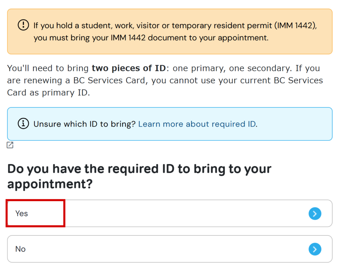Screen dimensions: 346x272
Task: Click the Unsure which ID to bring text
Action: pyautogui.click(x=84, y=124)
